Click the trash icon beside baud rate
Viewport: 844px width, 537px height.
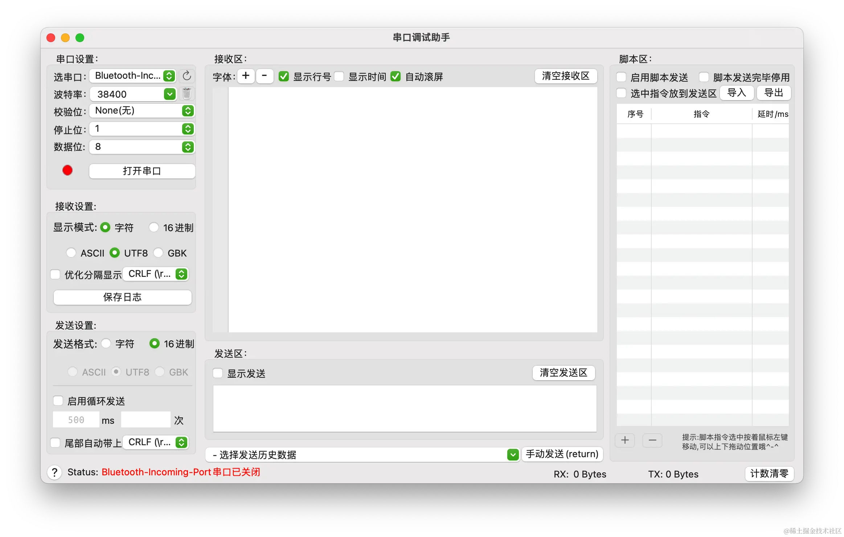pos(187,94)
